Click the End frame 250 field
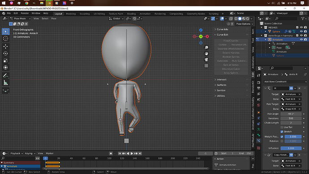This screenshot has width=309, height=174. tap(245, 153)
